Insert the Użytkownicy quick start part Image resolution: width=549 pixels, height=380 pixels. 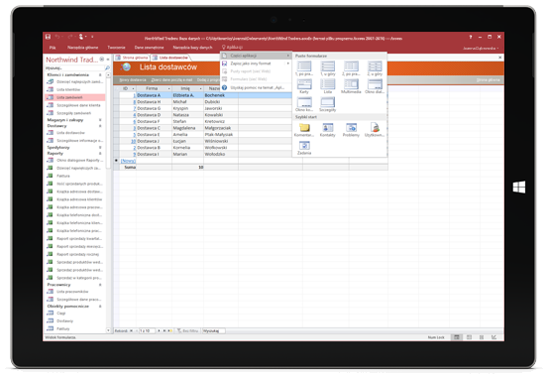375,129
